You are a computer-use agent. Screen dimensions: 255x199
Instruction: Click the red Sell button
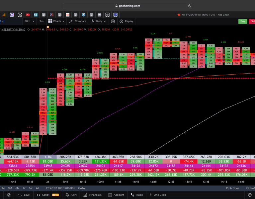click(x=252, y=21)
